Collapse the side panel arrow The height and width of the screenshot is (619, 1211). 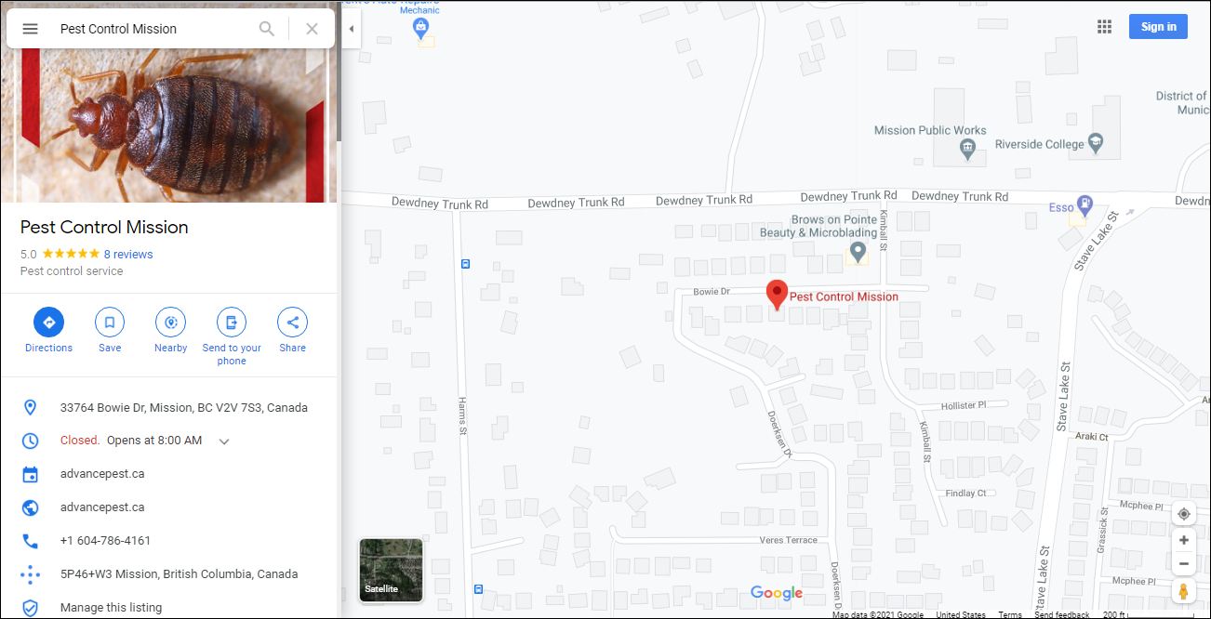click(351, 29)
